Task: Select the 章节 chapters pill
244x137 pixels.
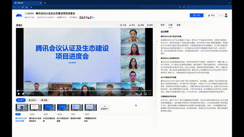Action: click(x=21, y=100)
